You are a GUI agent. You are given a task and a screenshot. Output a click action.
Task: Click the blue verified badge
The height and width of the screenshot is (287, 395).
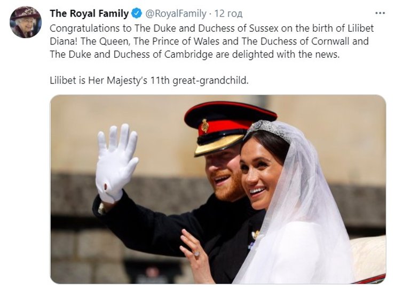click(x=136, y=13)
